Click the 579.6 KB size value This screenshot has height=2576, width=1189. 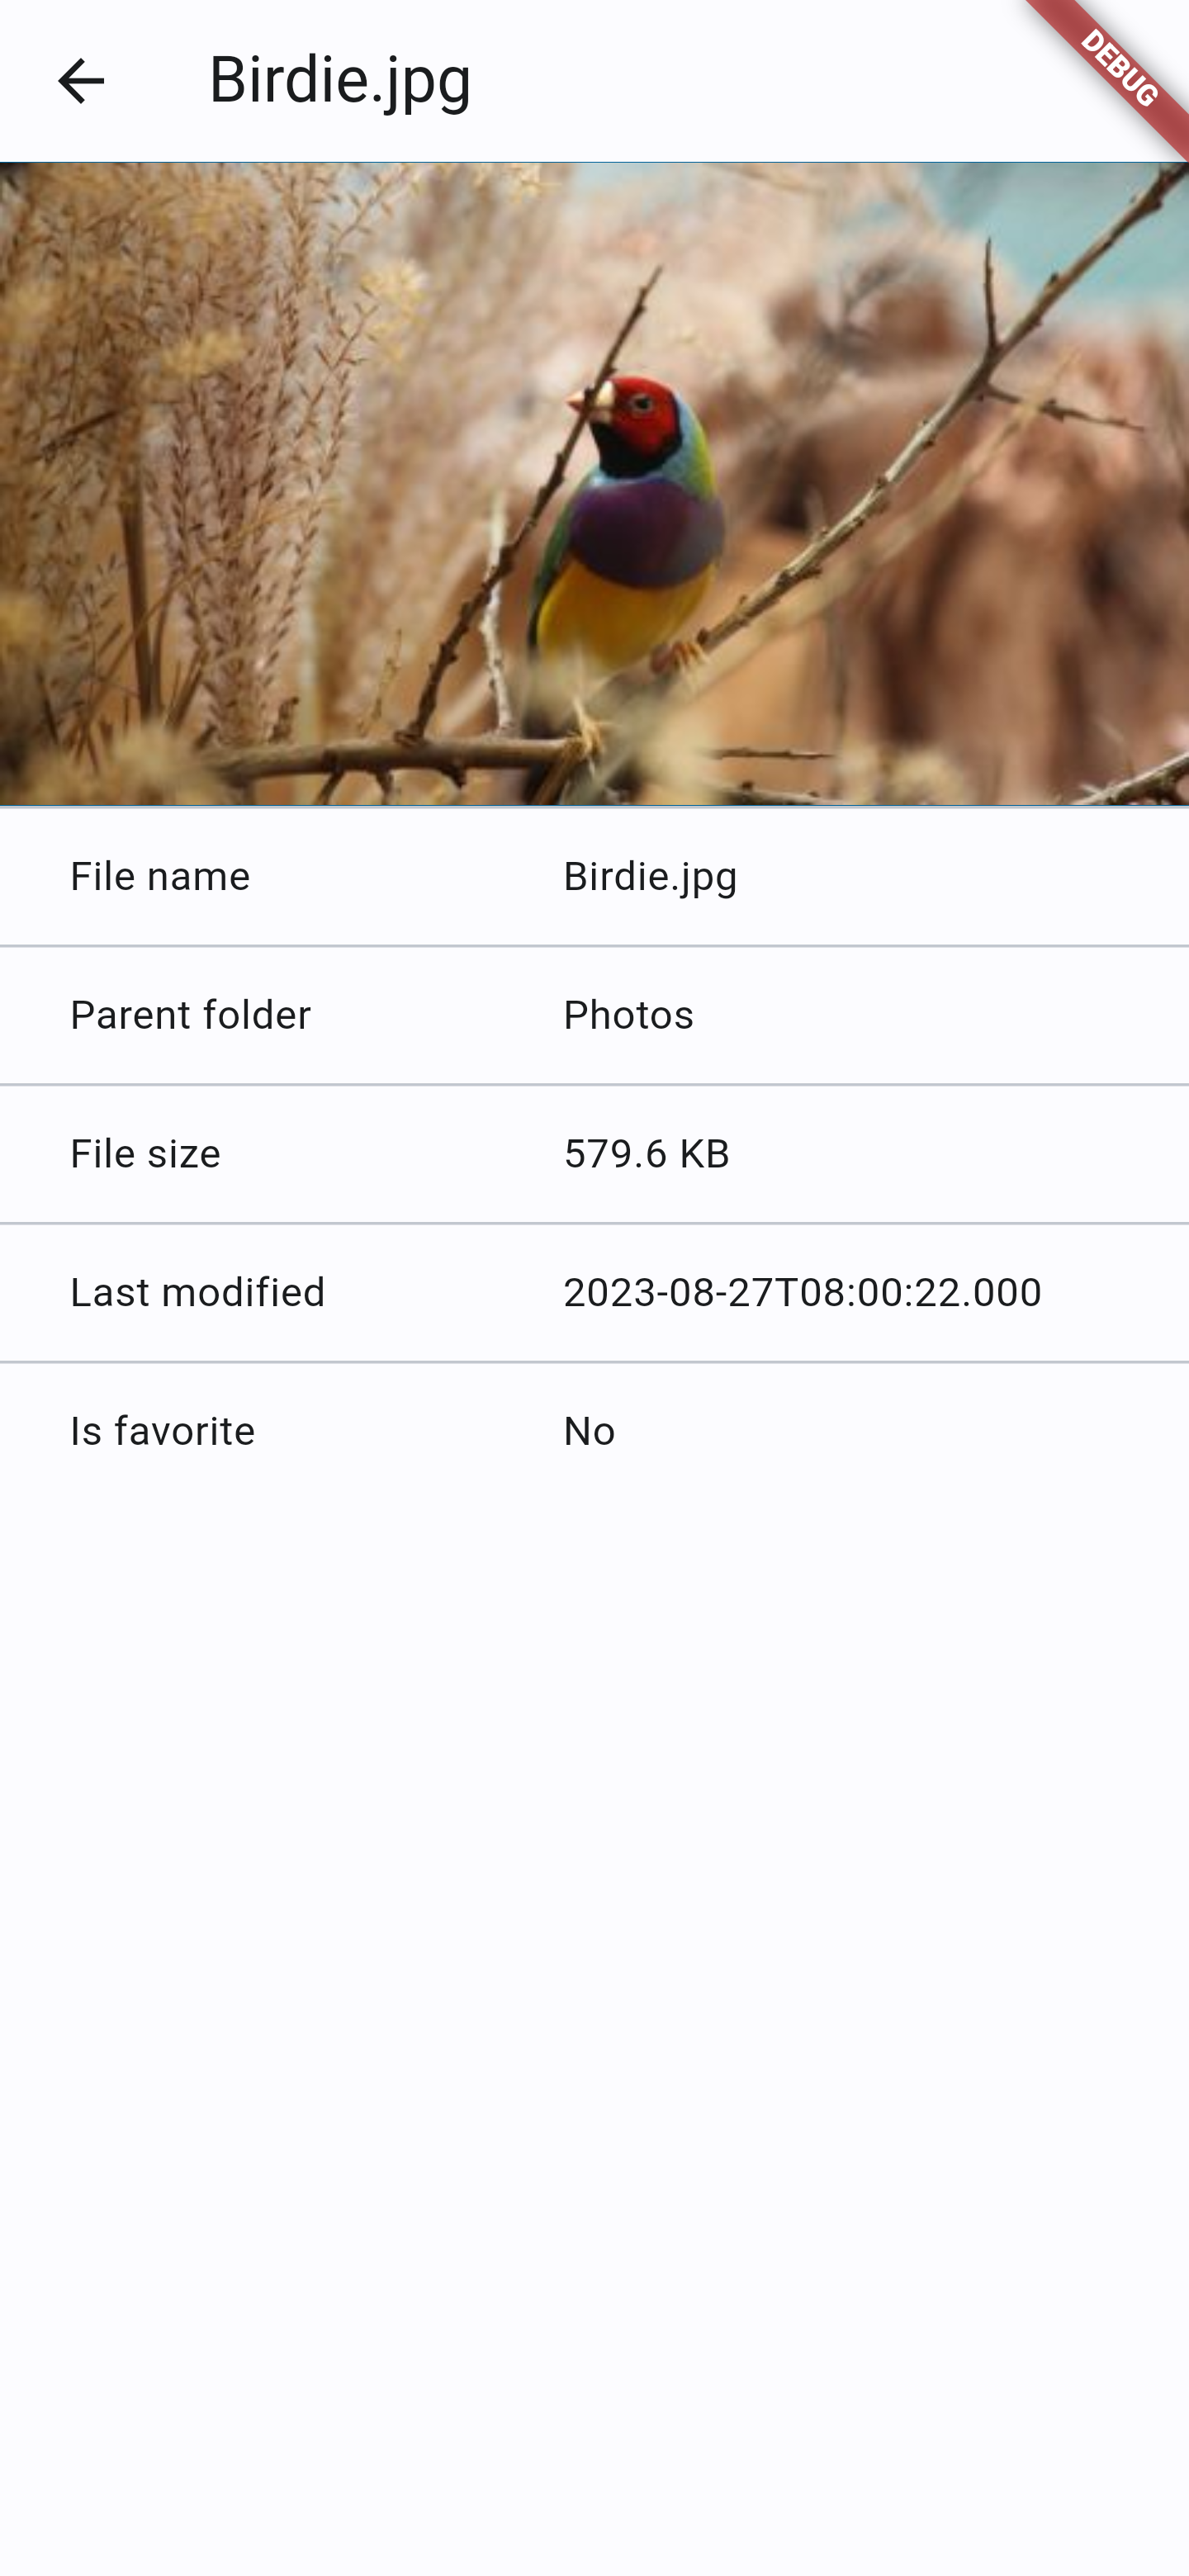647,1154
